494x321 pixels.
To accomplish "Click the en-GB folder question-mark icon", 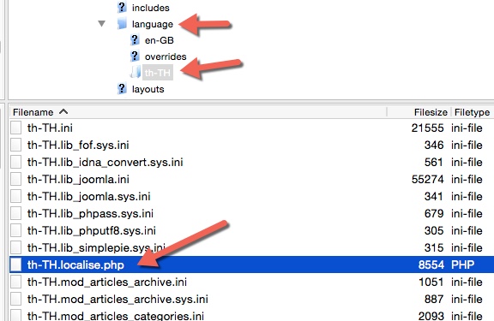I will (135, 40).
